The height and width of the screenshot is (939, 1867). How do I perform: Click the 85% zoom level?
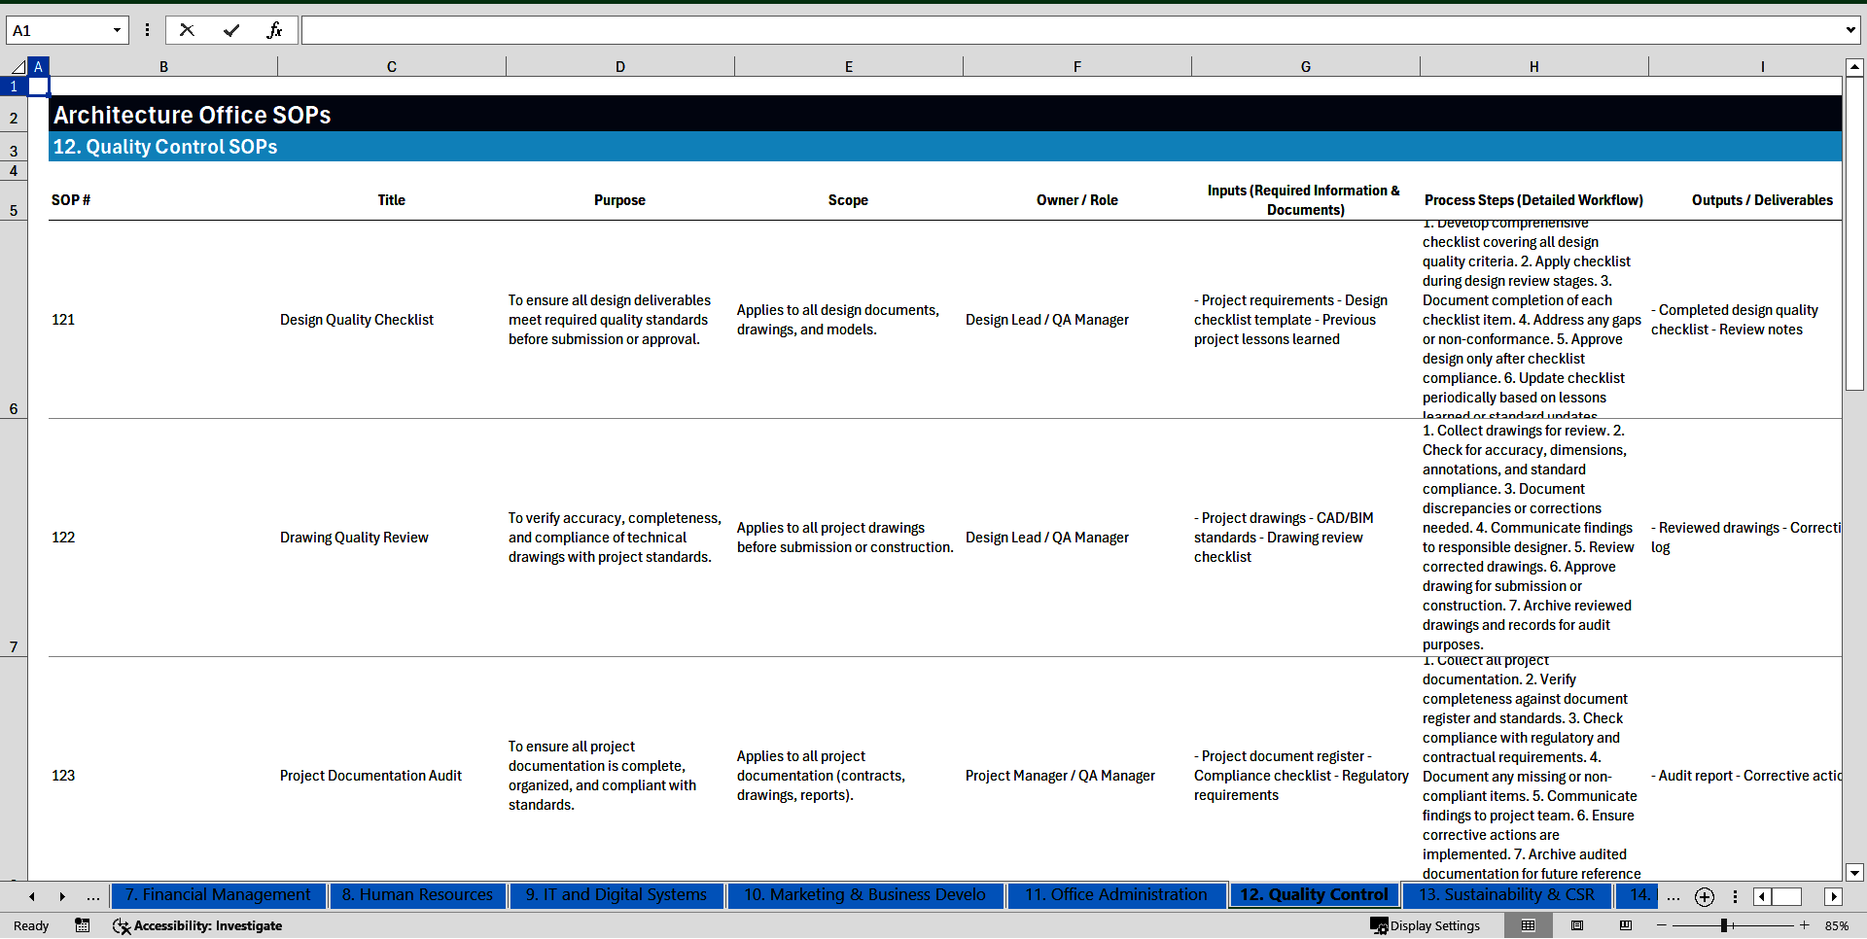point(1837,925)
